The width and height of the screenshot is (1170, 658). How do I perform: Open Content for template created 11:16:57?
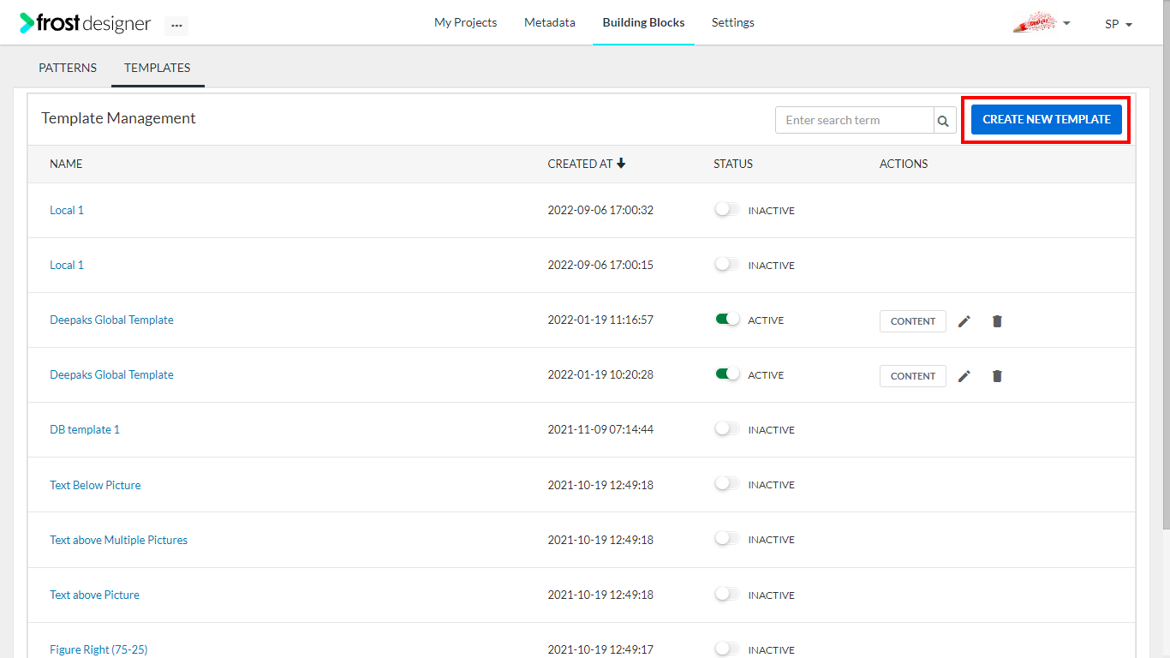913,321
